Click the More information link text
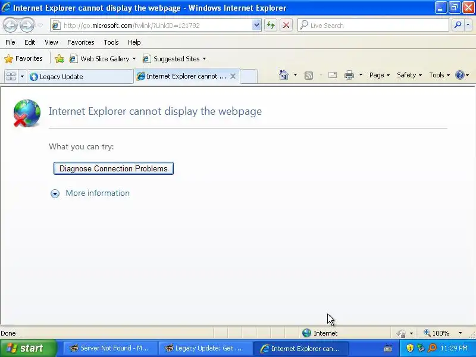This screenshot has height=357, width=476. pyautogui.click(x=98, y=193)
